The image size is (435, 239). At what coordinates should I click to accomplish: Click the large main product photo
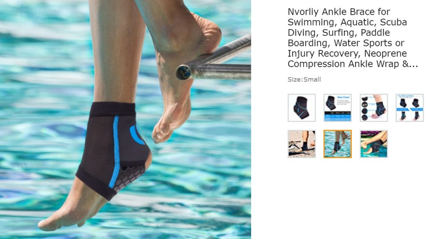[x=125, y=119]
